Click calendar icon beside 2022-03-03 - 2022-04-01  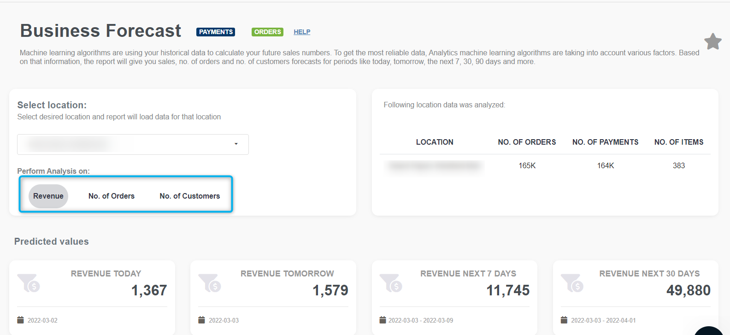tap(564, 320)
